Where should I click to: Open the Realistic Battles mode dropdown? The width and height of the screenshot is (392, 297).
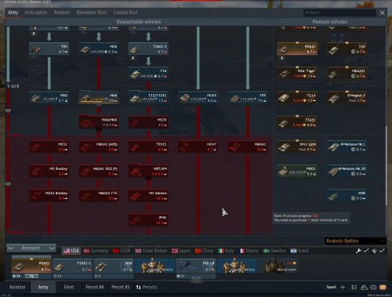[x=355, y=241]
